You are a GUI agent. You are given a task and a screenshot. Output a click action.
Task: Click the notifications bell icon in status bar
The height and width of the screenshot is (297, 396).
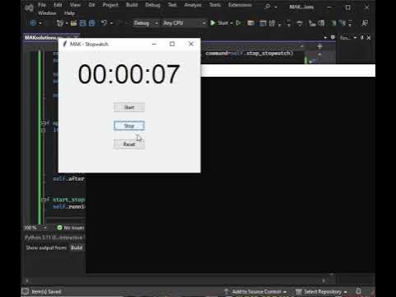[x=359, y=291]
